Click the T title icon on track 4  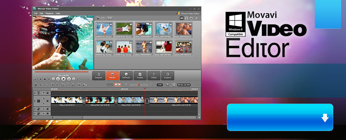coord(39,93)
